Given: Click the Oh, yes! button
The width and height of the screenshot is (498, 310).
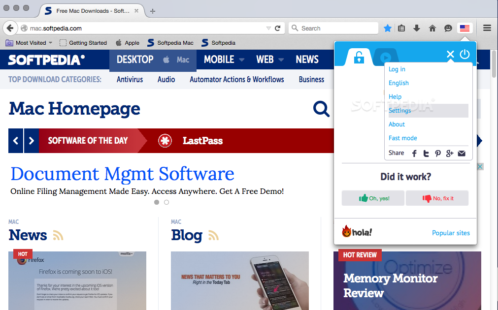Looking at the screenshot, I should coord(373,198).
